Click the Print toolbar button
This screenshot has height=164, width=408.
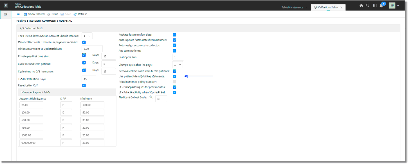53,14
